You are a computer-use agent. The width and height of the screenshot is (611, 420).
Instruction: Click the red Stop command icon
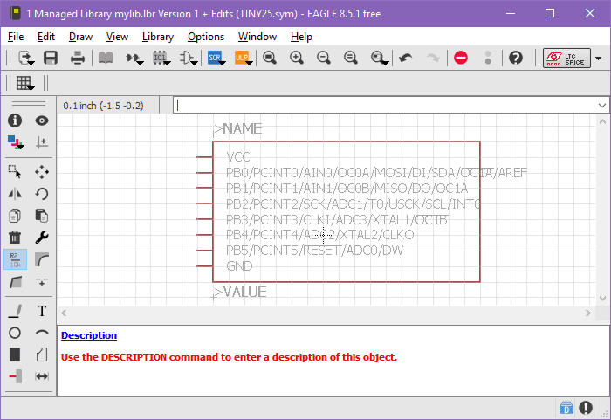[461, 58]
